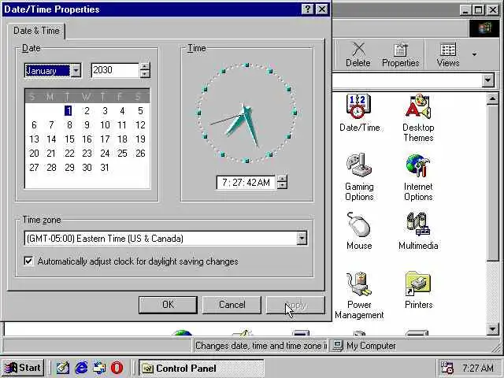The width and height of the screenshot is (504, 378).
Task: Open the Gaming Options icon
Action: pyautogui.click(x=359, y=176)
